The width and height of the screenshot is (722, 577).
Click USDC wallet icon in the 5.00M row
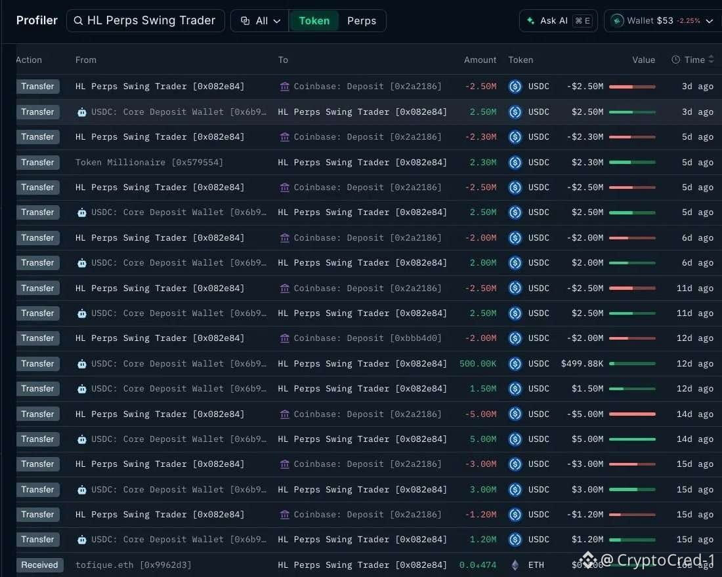tap(81, 439)
